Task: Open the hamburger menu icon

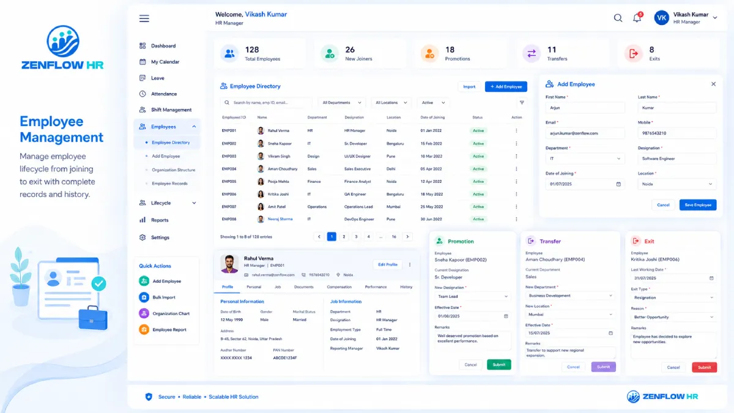Action: 144,18
